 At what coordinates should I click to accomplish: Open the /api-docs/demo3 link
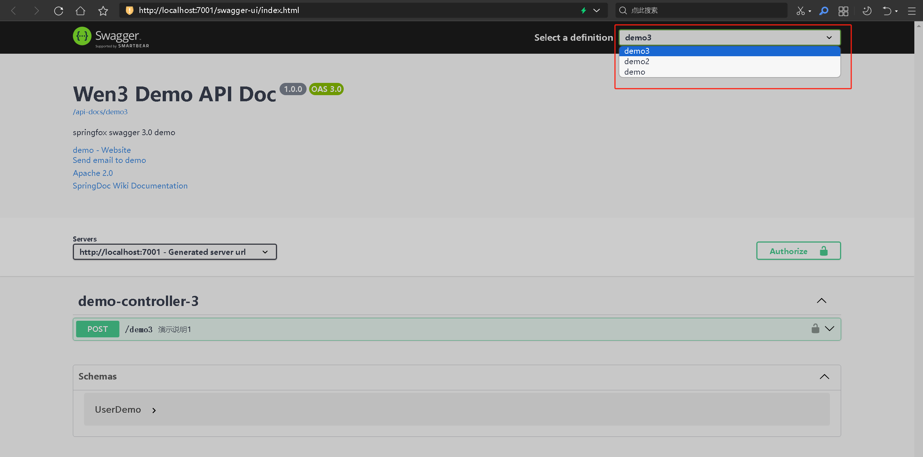[100, 112]
